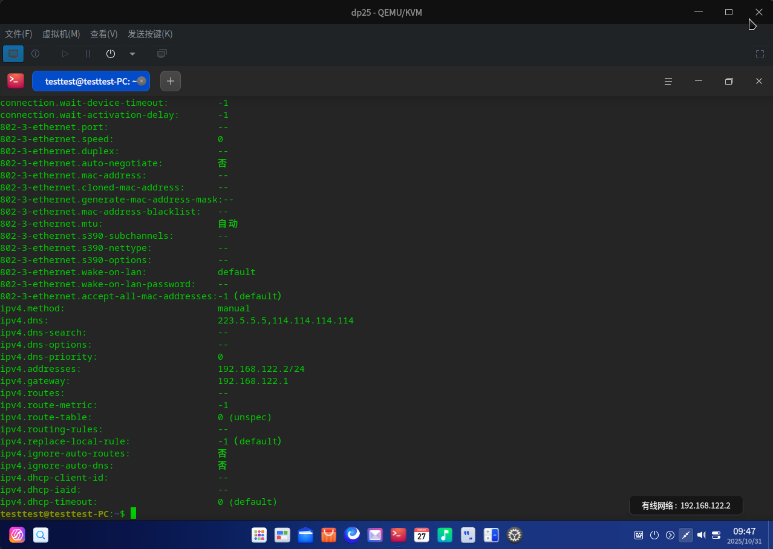
Task: Close the testtest@testtest-PC terminal tab
Action: [x=142, y=81]
